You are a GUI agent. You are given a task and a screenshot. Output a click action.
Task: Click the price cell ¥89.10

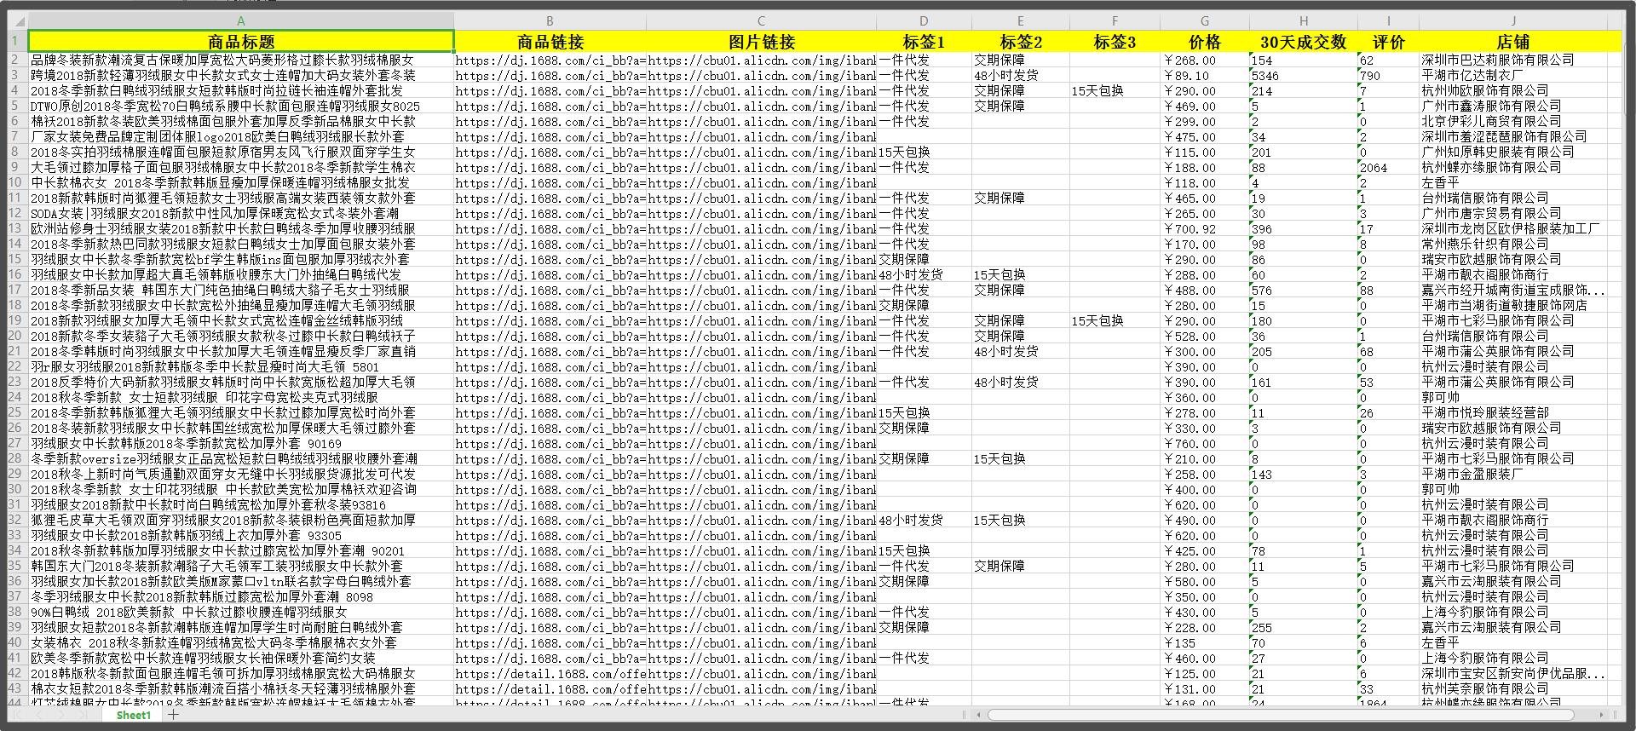[x=1204, y=75]
